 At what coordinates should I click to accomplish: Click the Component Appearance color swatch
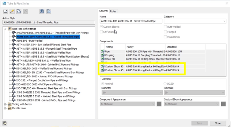pyautogui.click(x=159, y=104)
